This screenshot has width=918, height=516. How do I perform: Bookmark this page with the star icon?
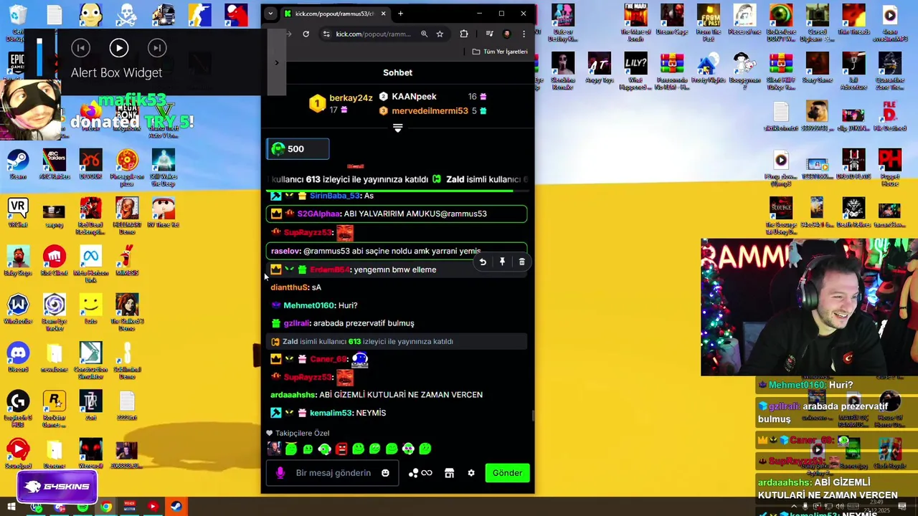click(x=440, y=34)
